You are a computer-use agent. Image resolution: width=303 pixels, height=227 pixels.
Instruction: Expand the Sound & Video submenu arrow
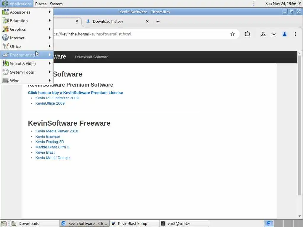tap(50, 63)
